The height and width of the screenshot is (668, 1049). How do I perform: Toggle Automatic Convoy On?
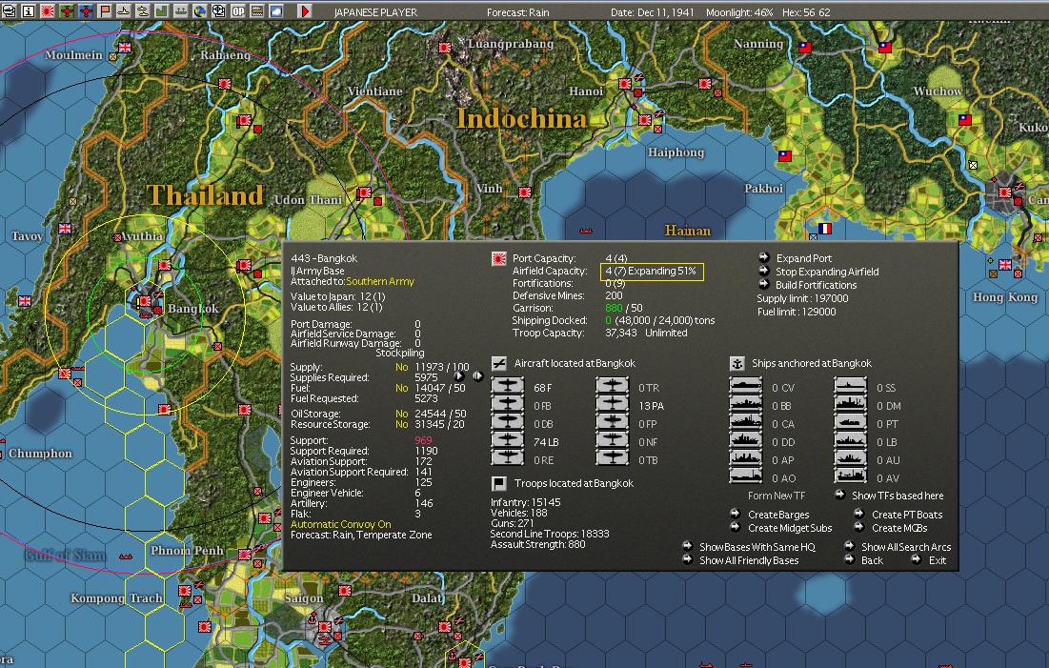(340, 524)
